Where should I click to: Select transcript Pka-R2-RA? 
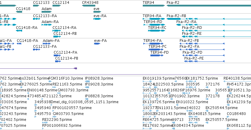(214, 25)
